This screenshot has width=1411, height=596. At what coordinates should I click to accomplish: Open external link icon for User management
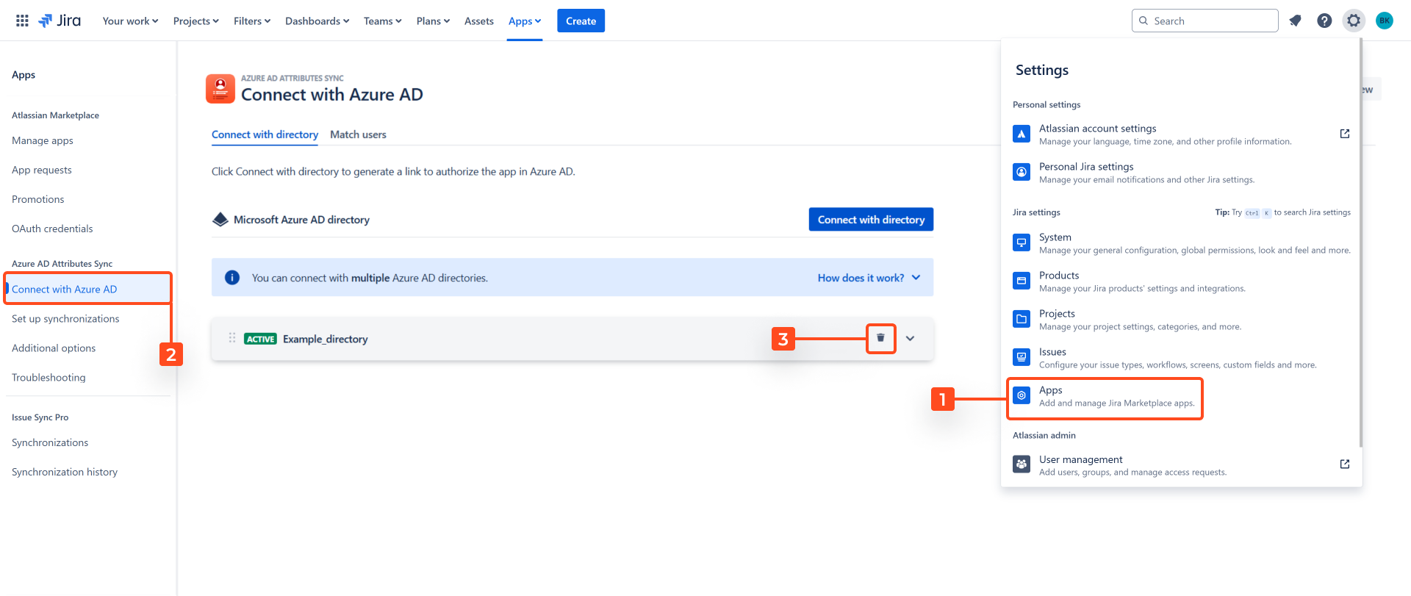(x=1345, y=464)
